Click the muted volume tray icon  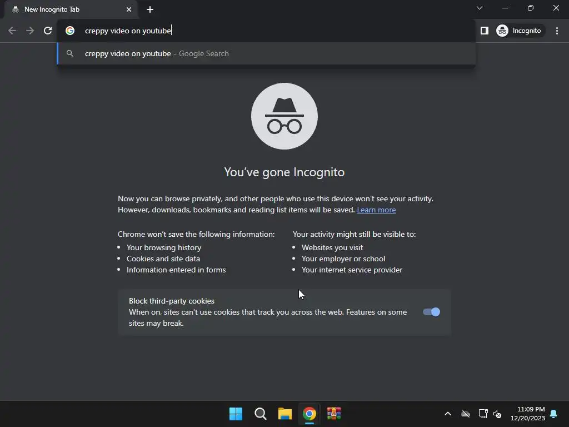[x=497, y=414]
